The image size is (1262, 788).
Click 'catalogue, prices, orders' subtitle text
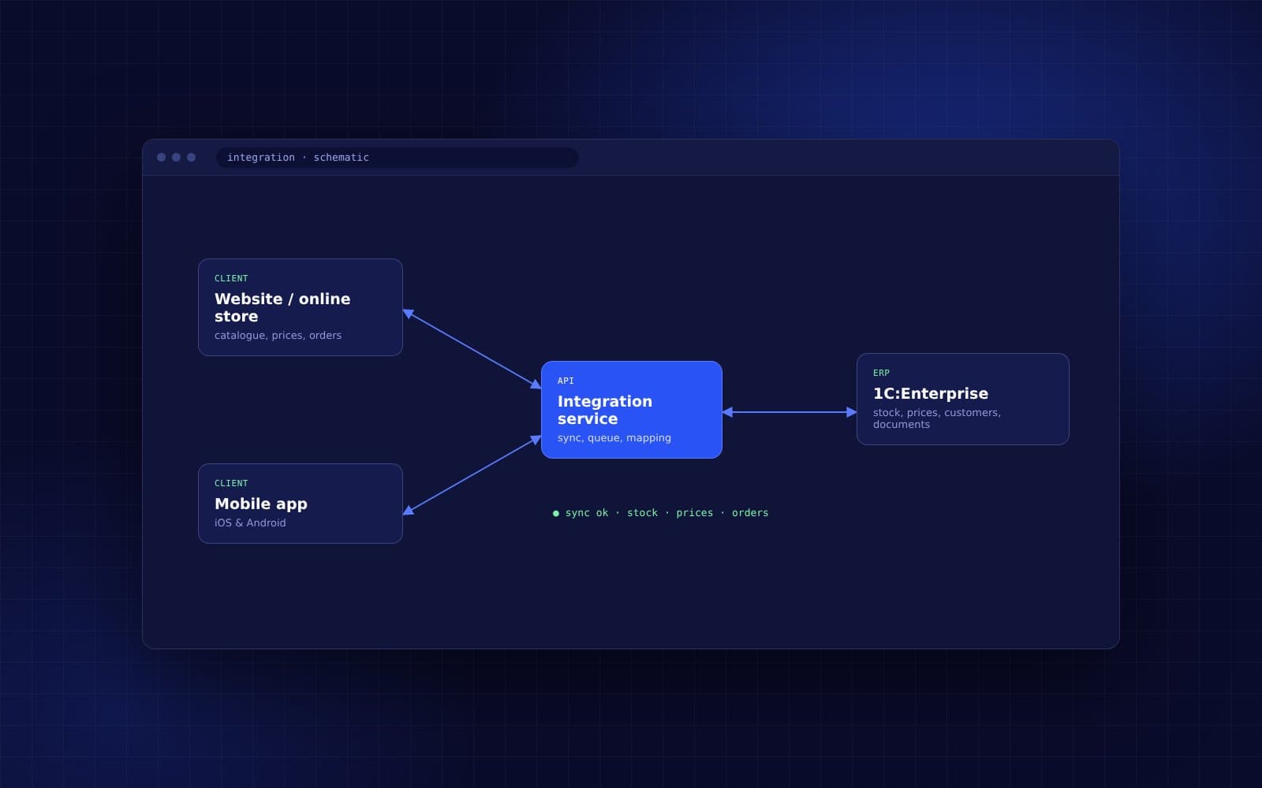(x=278, y=336)
